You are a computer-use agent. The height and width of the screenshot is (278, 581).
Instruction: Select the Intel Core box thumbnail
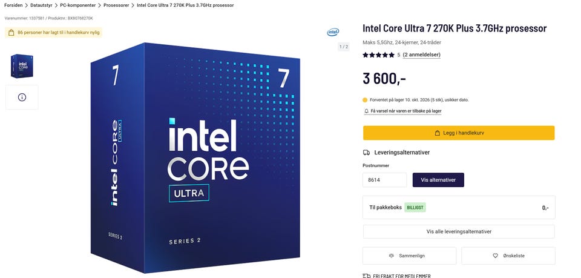[22, 66]
